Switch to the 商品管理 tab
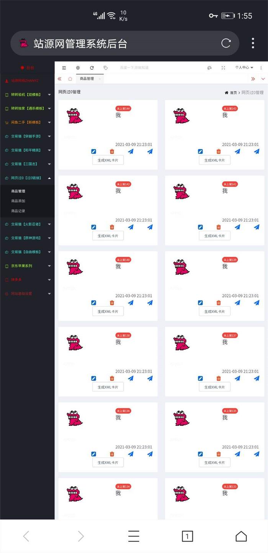 click(x=87, y=79)
